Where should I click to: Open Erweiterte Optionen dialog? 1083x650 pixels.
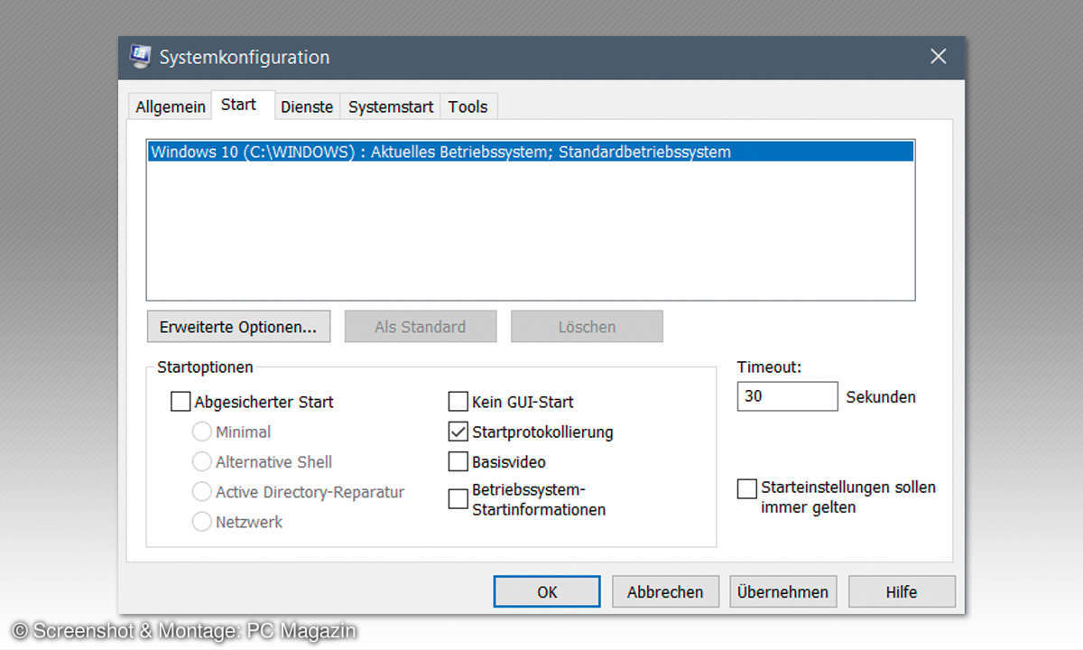[238, 327]
